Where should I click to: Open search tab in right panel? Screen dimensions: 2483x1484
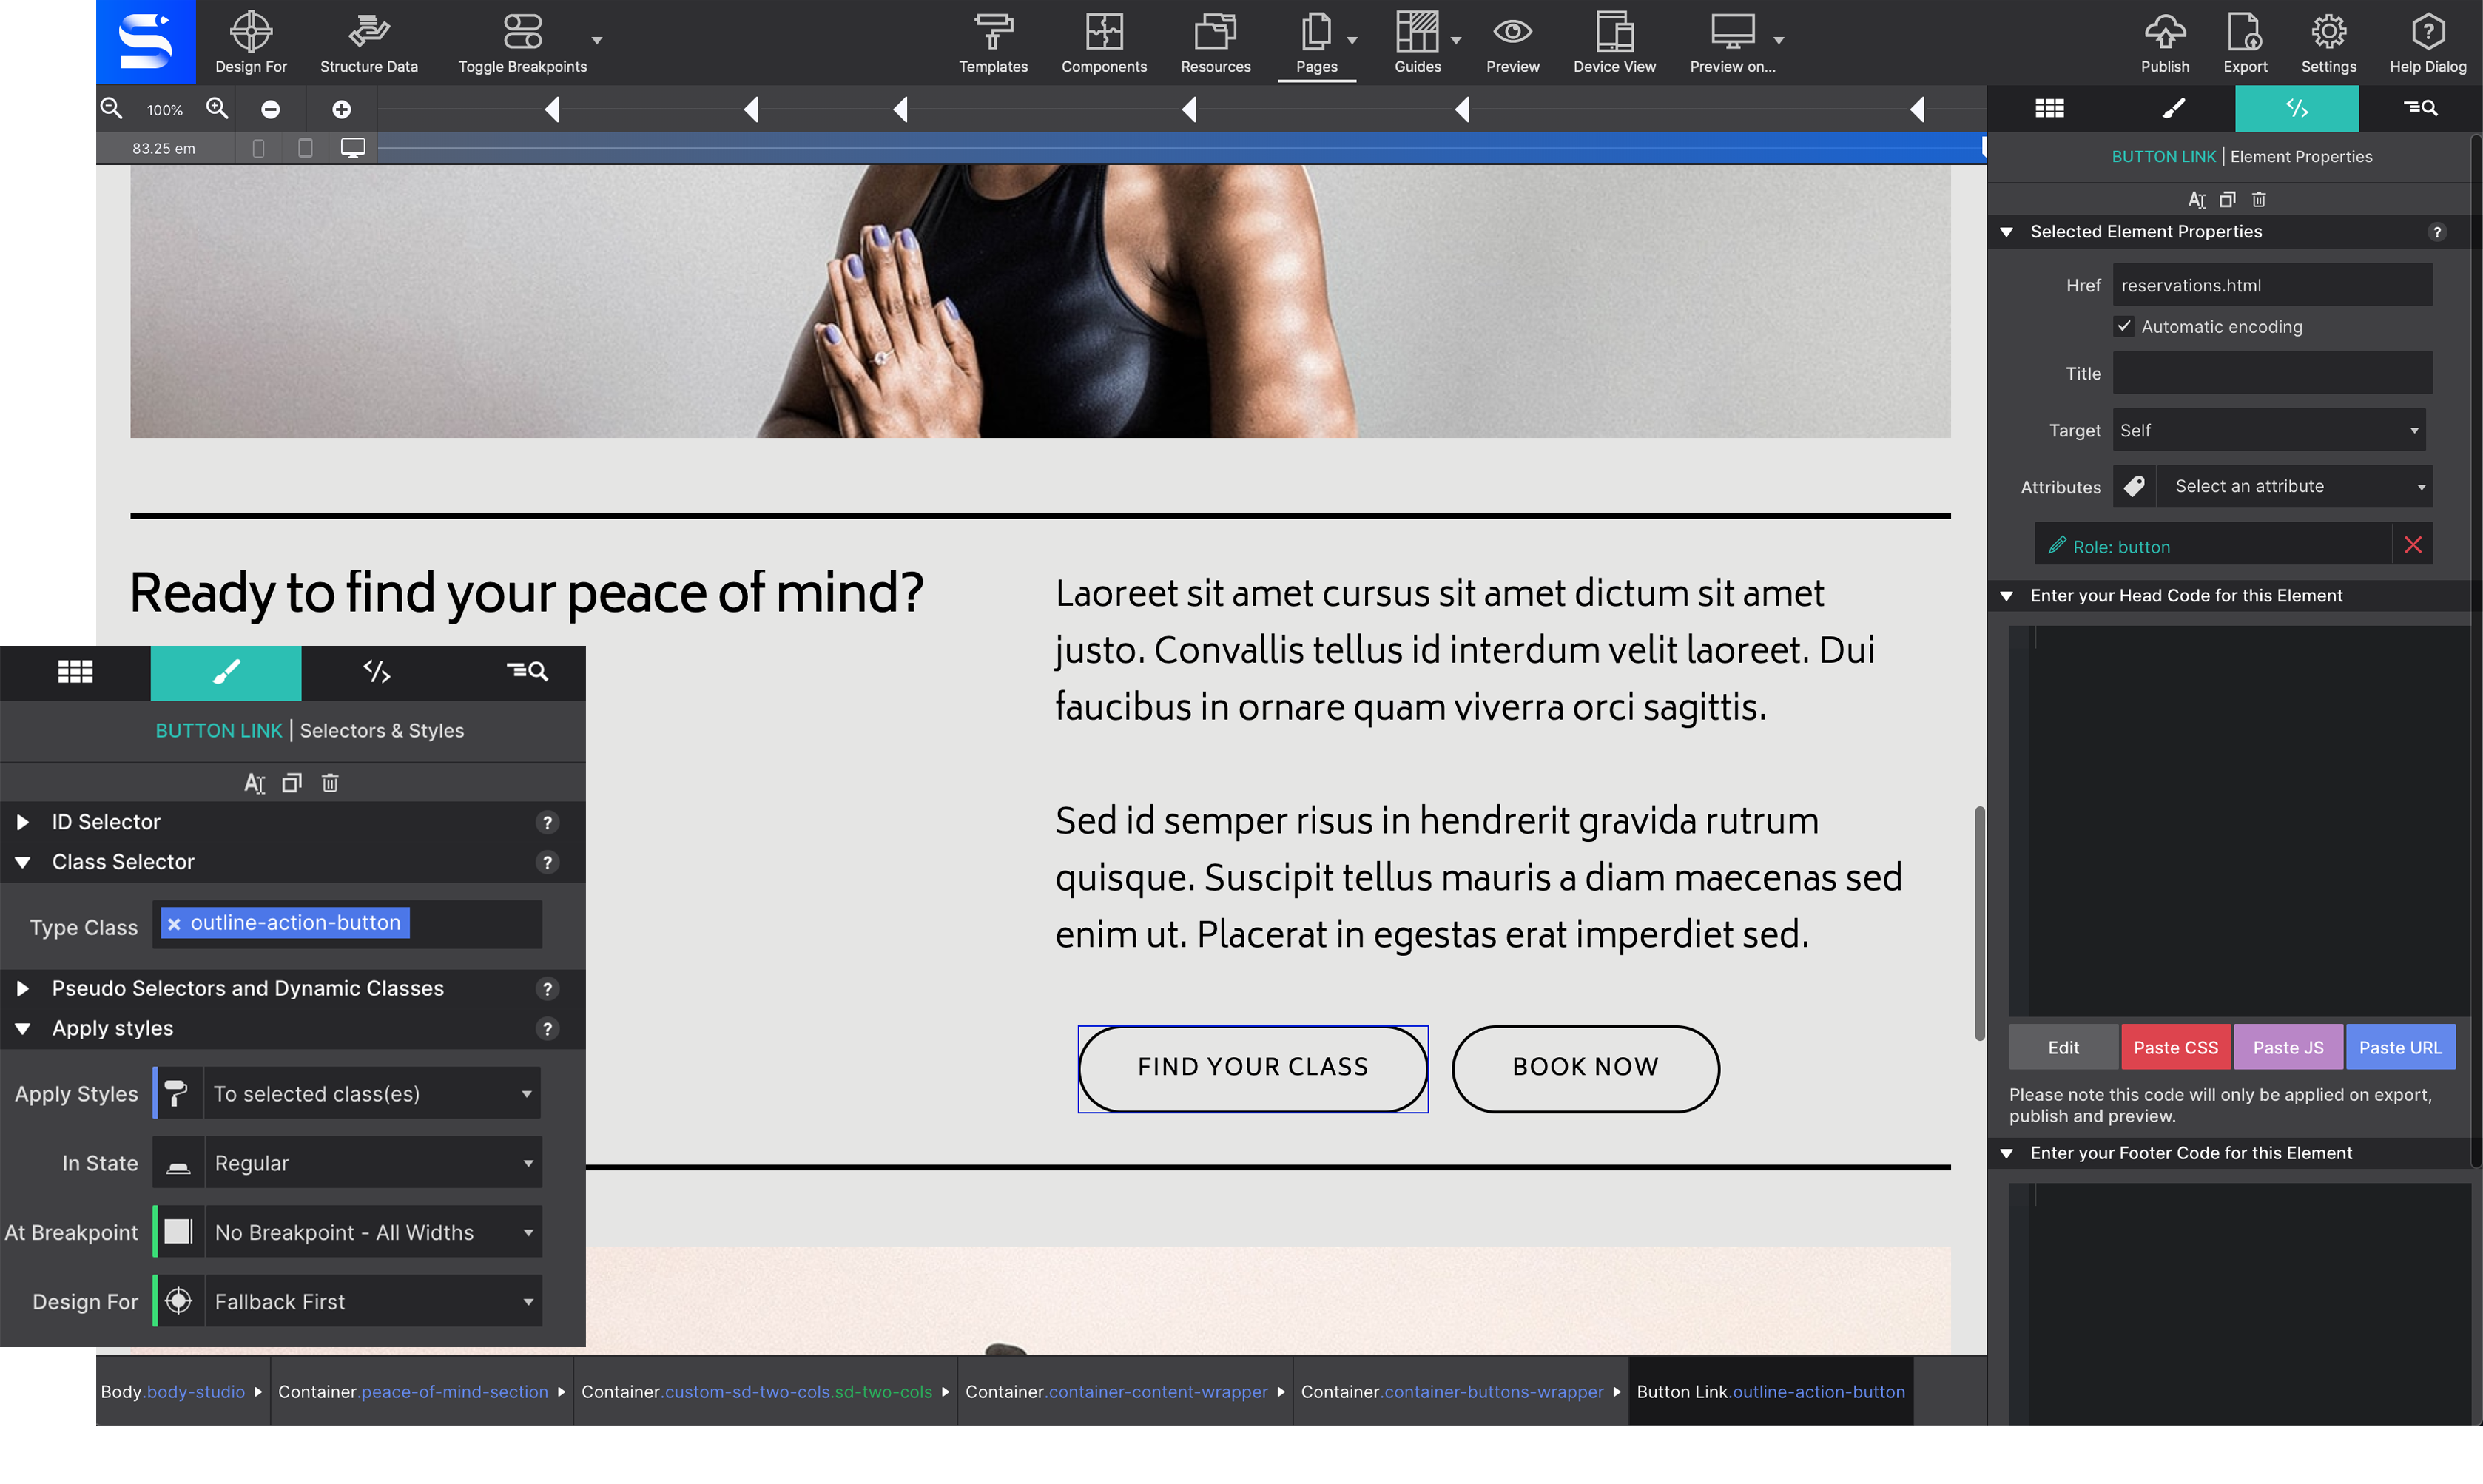tap(2420, 108)
